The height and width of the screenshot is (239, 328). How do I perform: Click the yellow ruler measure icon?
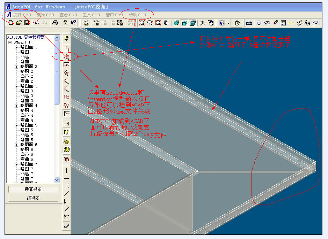coord(291,23)
